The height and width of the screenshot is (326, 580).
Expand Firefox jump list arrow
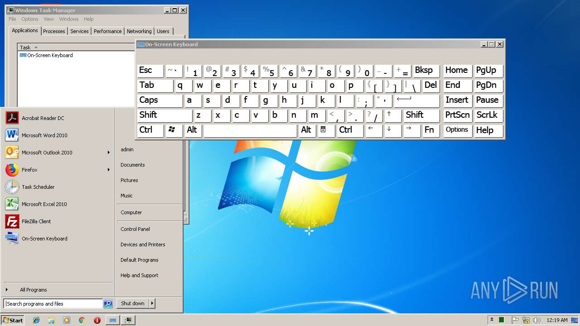pos(109,170)
